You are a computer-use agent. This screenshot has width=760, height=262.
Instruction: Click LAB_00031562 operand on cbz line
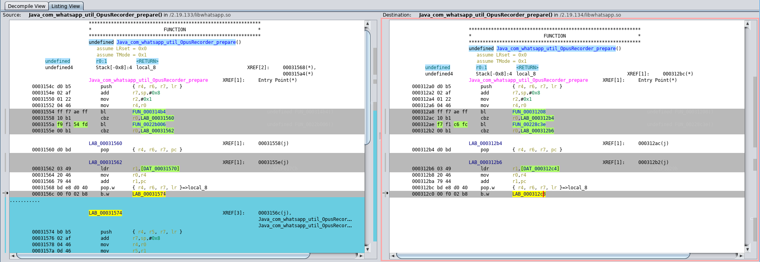(157, 131)
